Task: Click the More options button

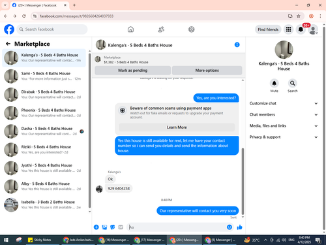Action: (x=207, y=71)
